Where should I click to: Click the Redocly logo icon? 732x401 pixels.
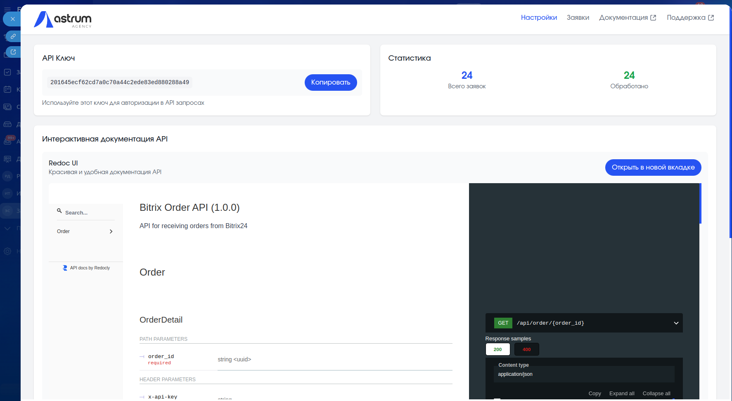65,268
